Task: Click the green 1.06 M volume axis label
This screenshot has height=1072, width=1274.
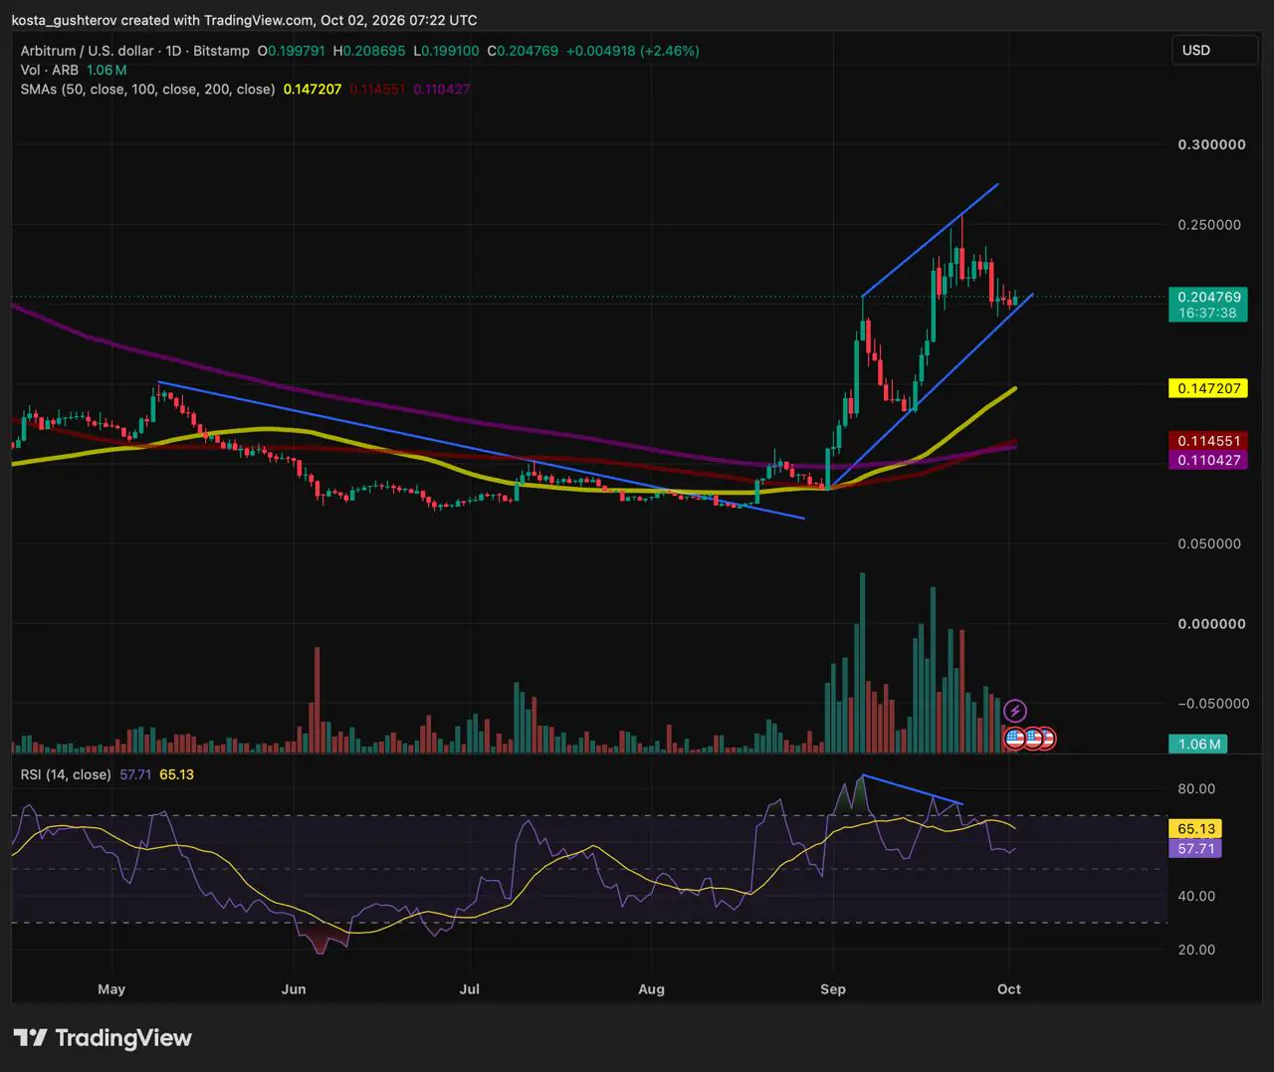Action: 1198,745
